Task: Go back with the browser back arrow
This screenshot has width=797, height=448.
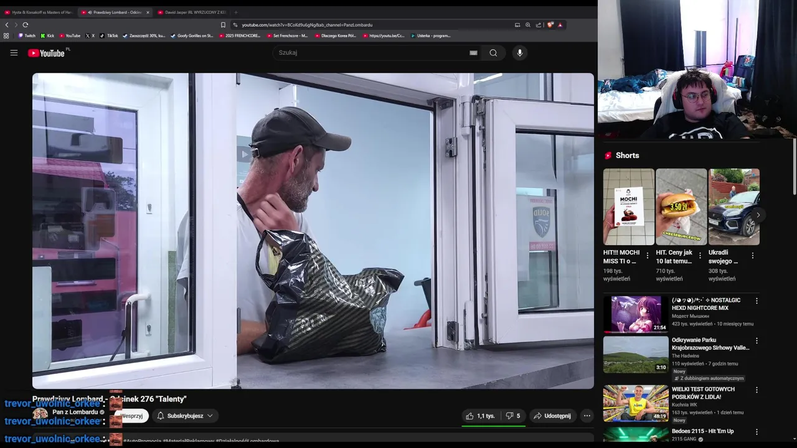Action: 7,25
